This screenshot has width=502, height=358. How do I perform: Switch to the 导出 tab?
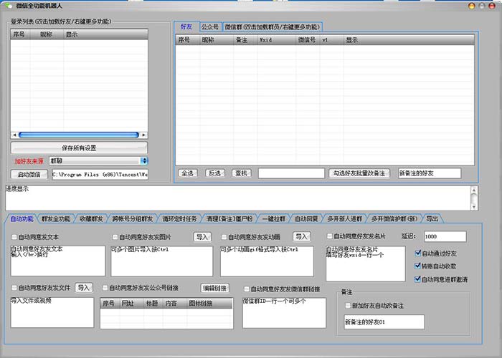[x=432, y=219]
